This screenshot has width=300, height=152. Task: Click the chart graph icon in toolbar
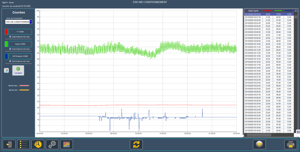tap(66, 145)
